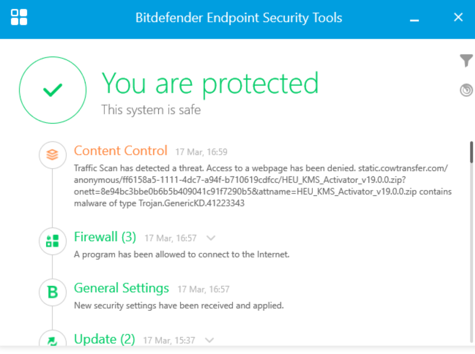Click the filter funnel icon
Viewport: 475px width, 354px height.
point(466,61)
